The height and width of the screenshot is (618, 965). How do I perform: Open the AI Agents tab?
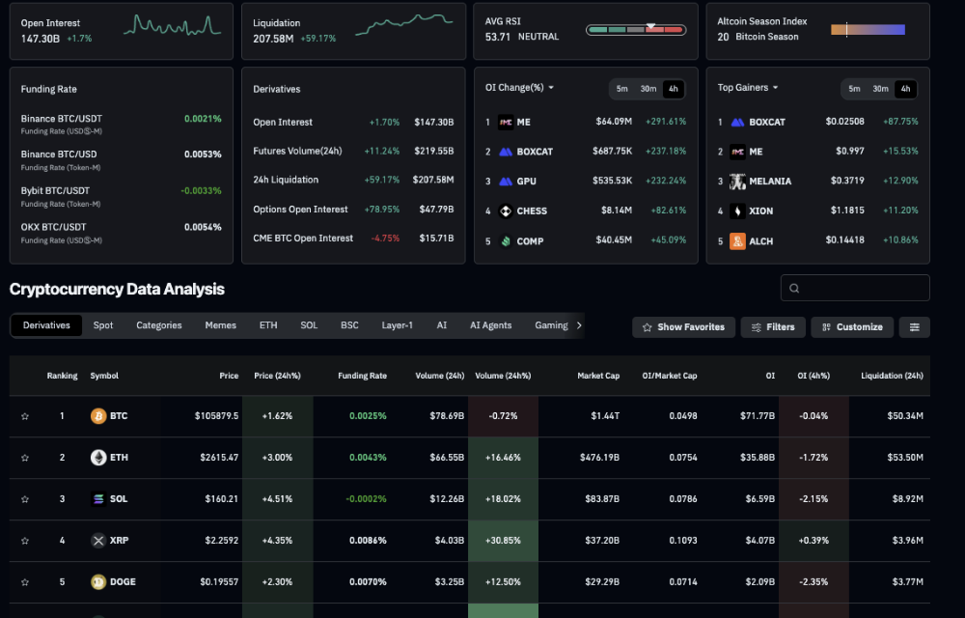click(x=490, y=325)
